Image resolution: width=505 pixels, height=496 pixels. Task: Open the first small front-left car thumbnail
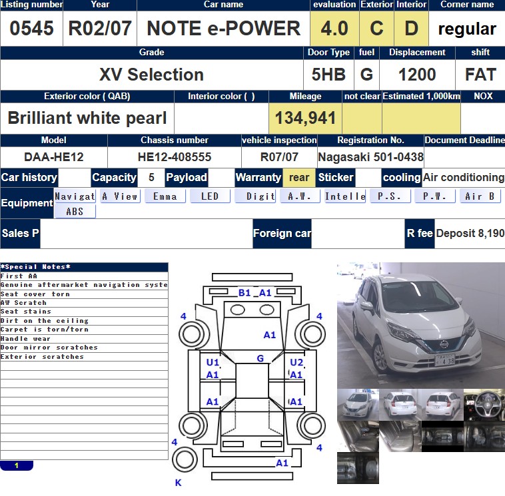tap(358, 405)
